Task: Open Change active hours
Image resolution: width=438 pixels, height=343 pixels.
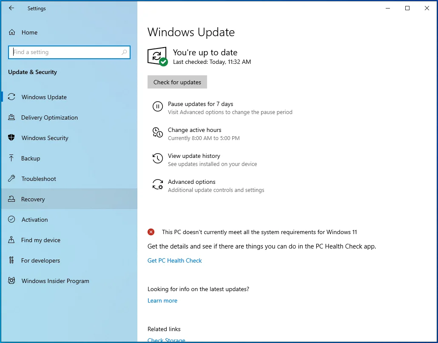Action: 194,130
